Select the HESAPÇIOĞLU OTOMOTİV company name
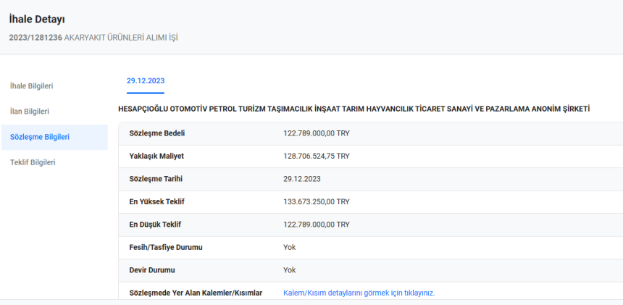Screen dimensions: 623x305 tap(354, 109)
